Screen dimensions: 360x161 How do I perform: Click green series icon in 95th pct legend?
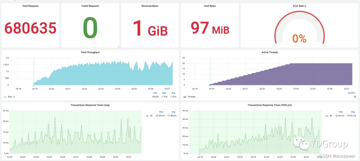coord(326,115)
